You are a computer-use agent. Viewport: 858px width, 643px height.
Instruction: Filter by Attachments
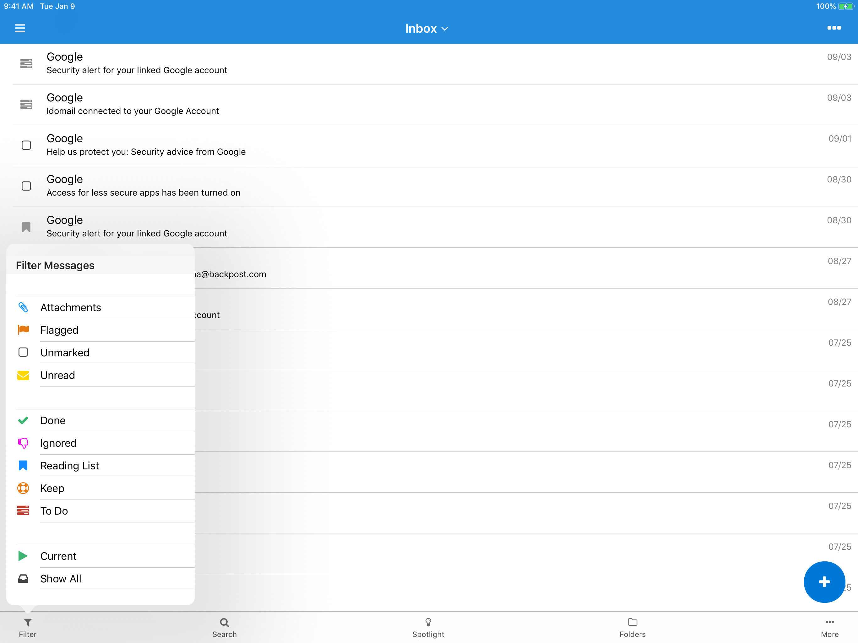[x=71, y=308]
